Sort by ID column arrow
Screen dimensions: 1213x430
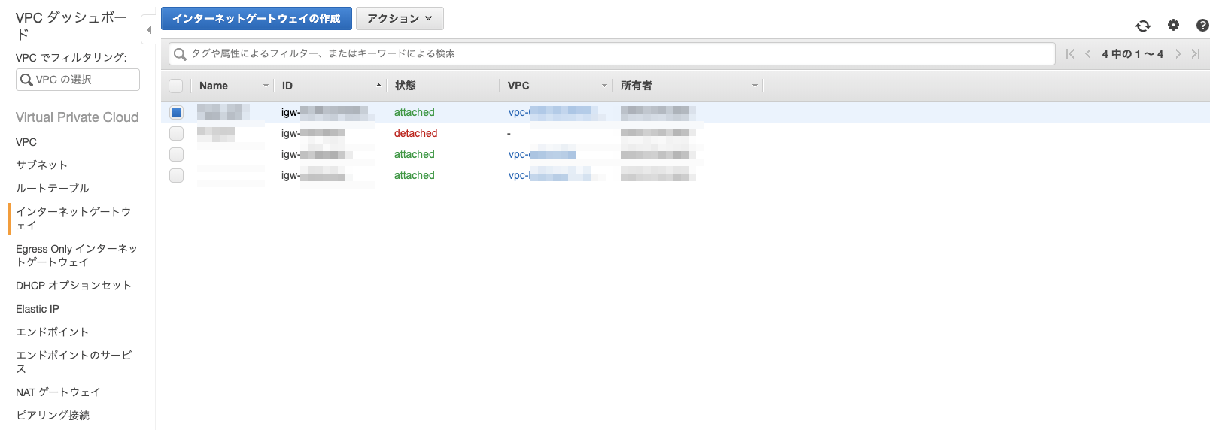(x=378, y=86)
